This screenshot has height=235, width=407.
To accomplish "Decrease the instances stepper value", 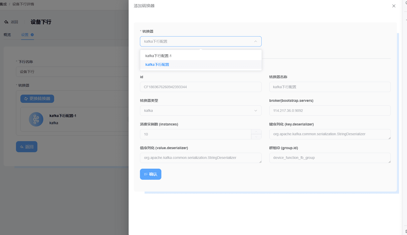I will [256, 137].
